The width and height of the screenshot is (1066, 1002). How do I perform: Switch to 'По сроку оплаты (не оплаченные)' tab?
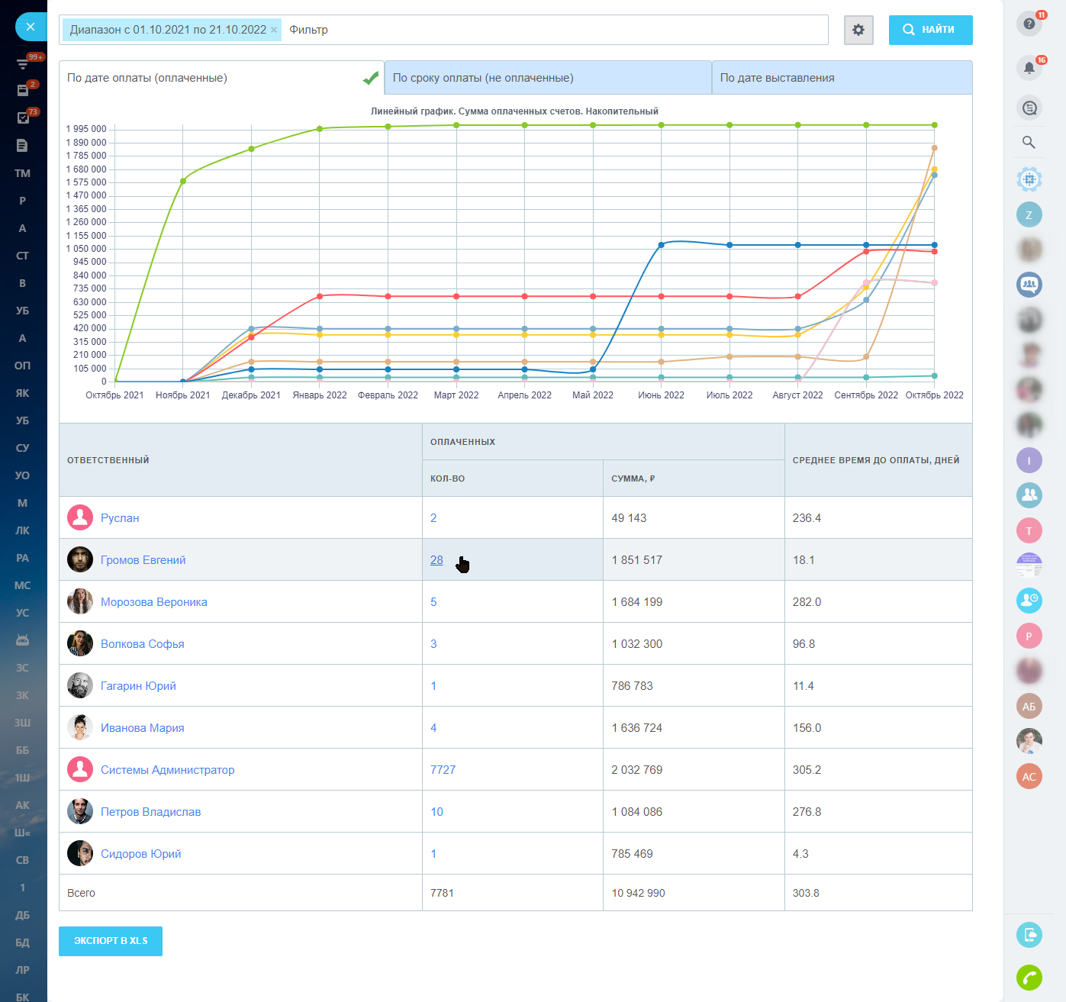coord(547,78)
